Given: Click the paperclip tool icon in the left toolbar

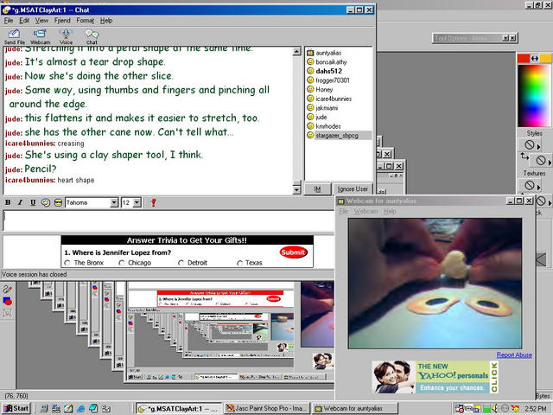Looking at the screenshot, I should click(x=8, y=290).
